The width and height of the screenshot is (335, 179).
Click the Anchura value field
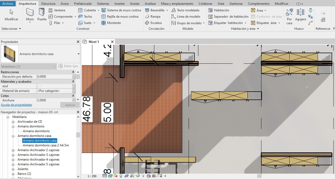point(54,100)
